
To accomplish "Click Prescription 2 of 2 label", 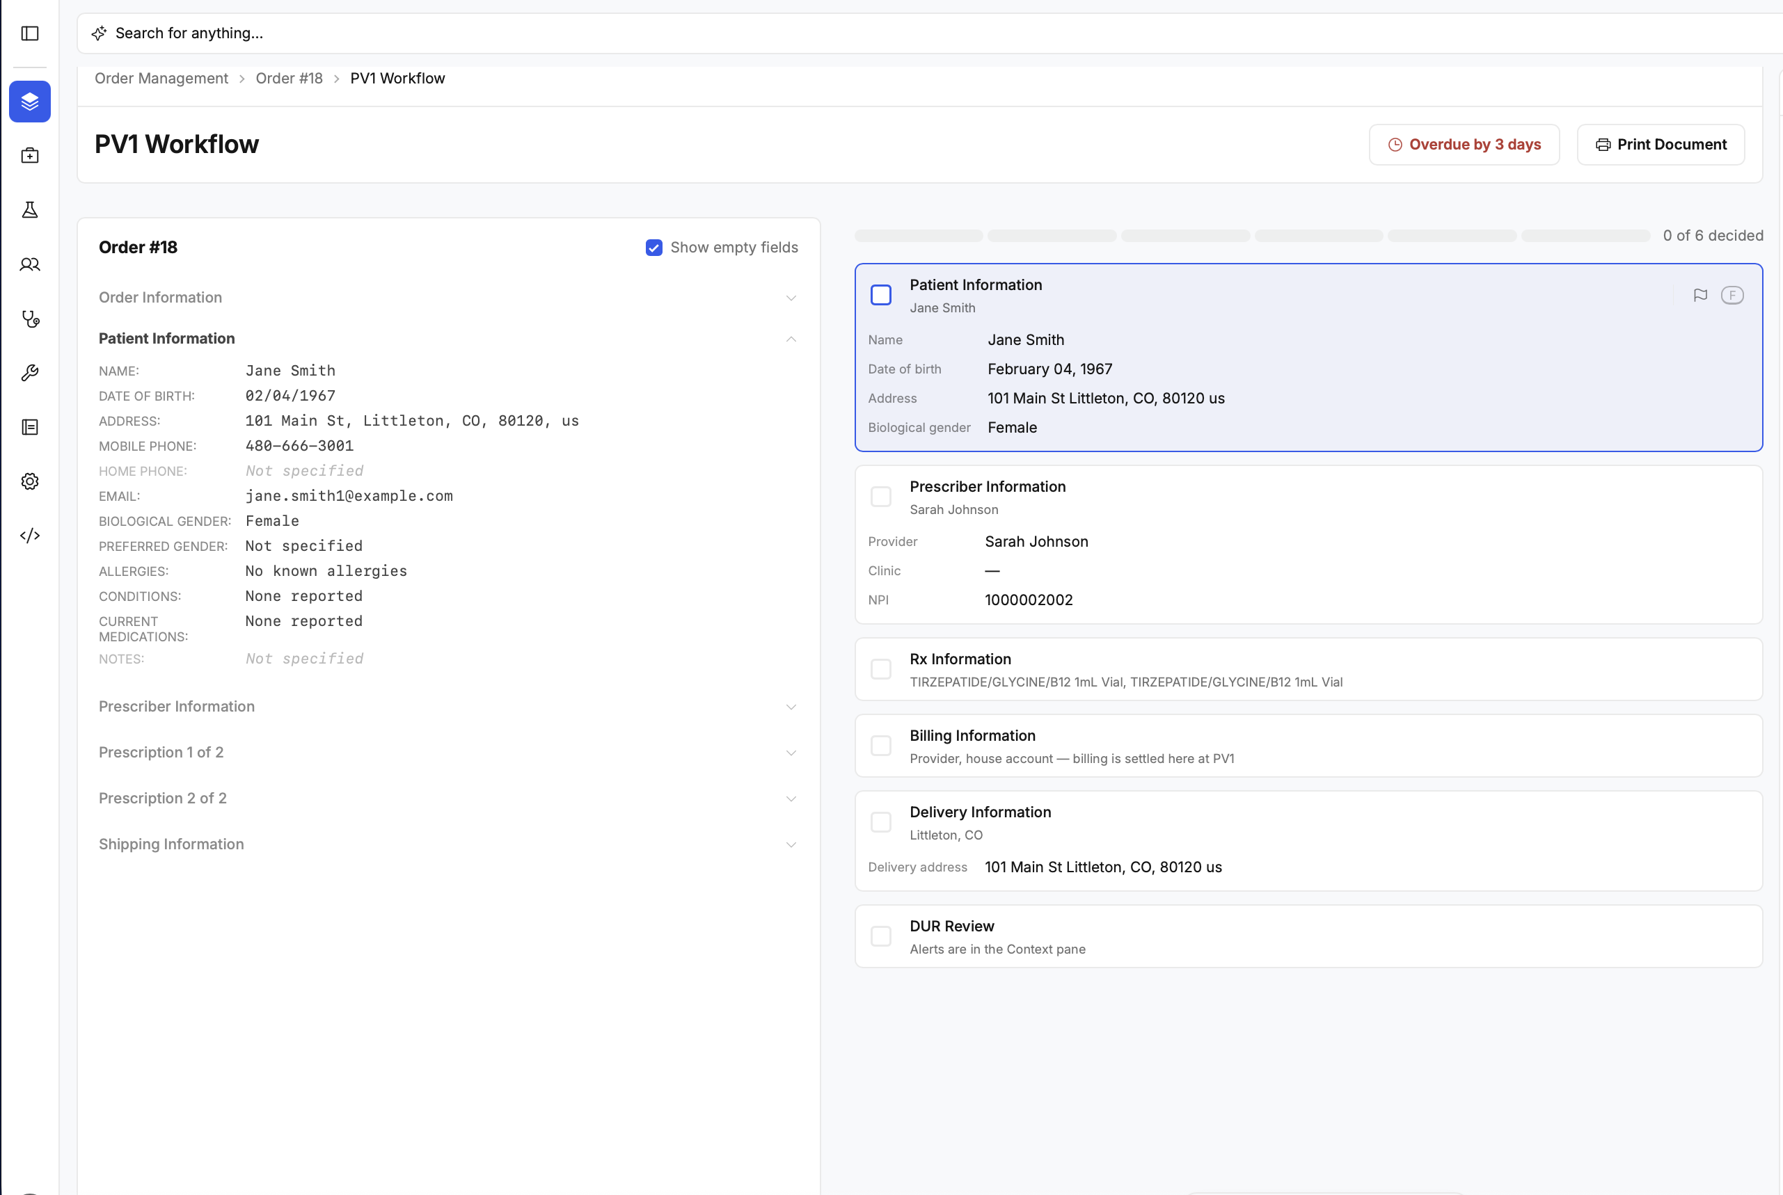I will pos(162,799).
